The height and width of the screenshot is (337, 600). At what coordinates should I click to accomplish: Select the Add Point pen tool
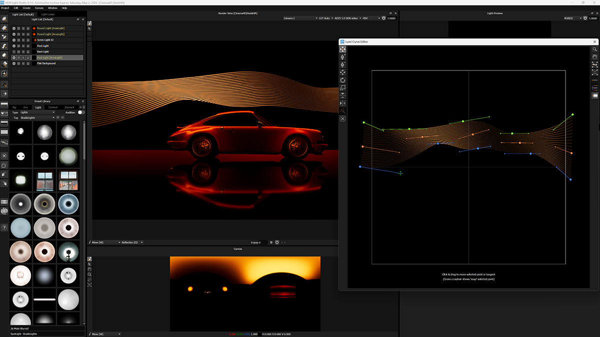pyautogui.click(x=342, y=56)
